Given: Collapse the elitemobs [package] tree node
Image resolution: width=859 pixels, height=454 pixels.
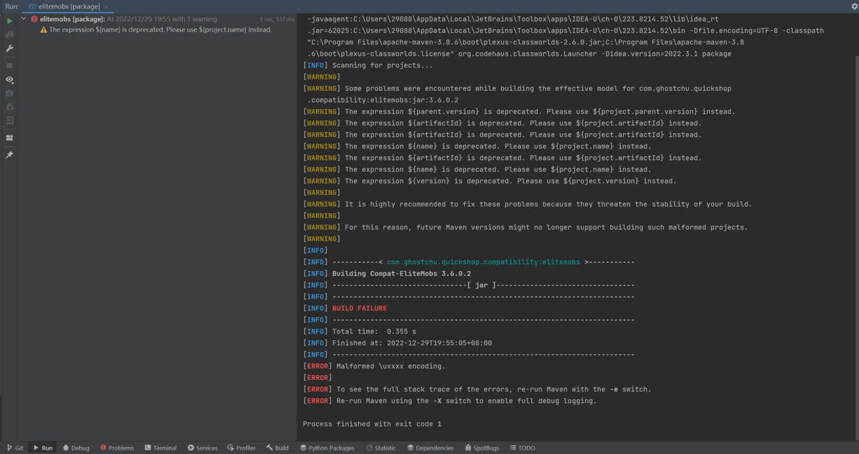Looking at the screenshot, I should click(x=23, y=18).
